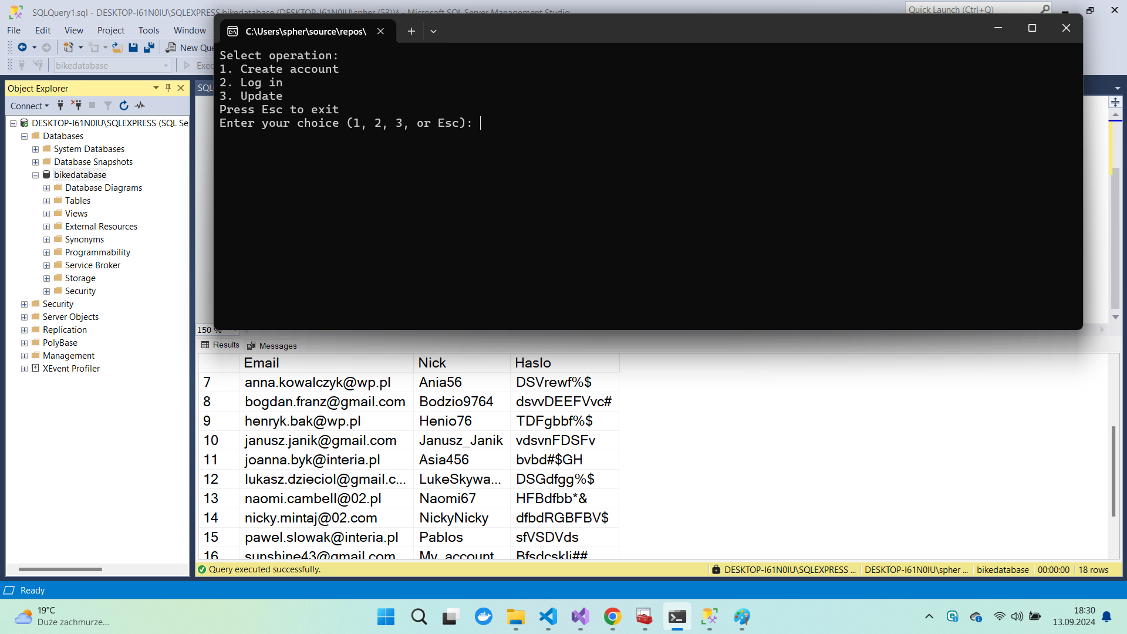The image size is (1127, 634).
Task: Switch to the Messages tab
Action: pos(272,346)
